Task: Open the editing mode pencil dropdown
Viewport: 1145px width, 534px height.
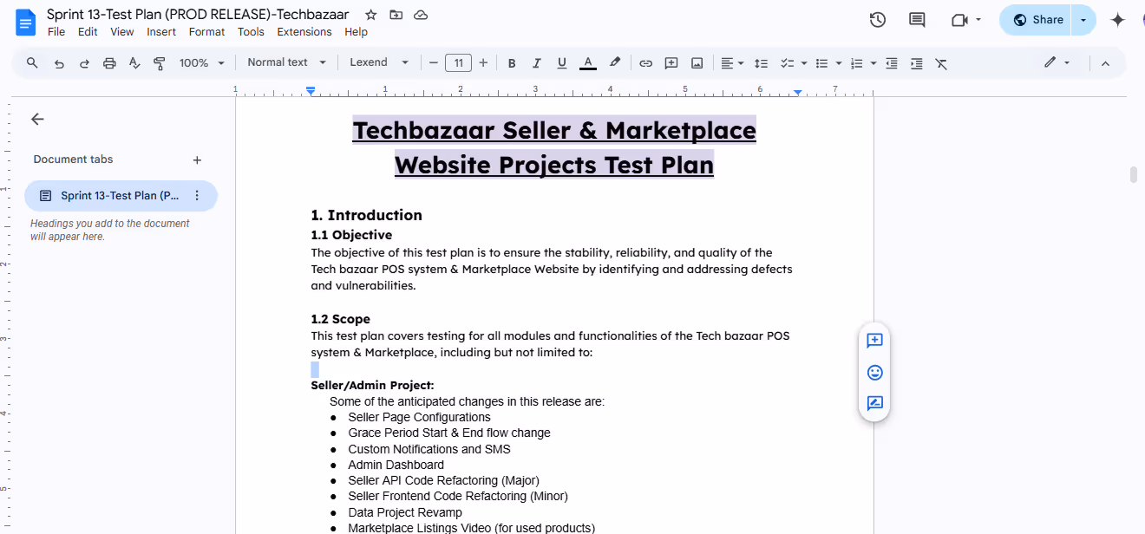Action: tap(1057, 62)
